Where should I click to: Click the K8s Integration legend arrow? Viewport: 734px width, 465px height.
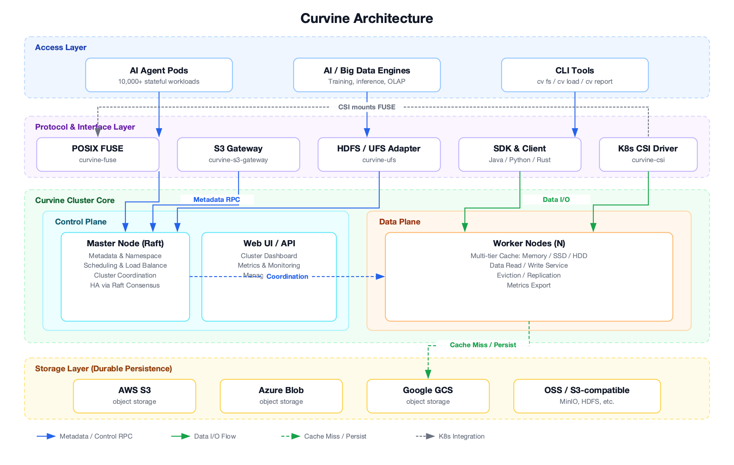click(425, 436)
